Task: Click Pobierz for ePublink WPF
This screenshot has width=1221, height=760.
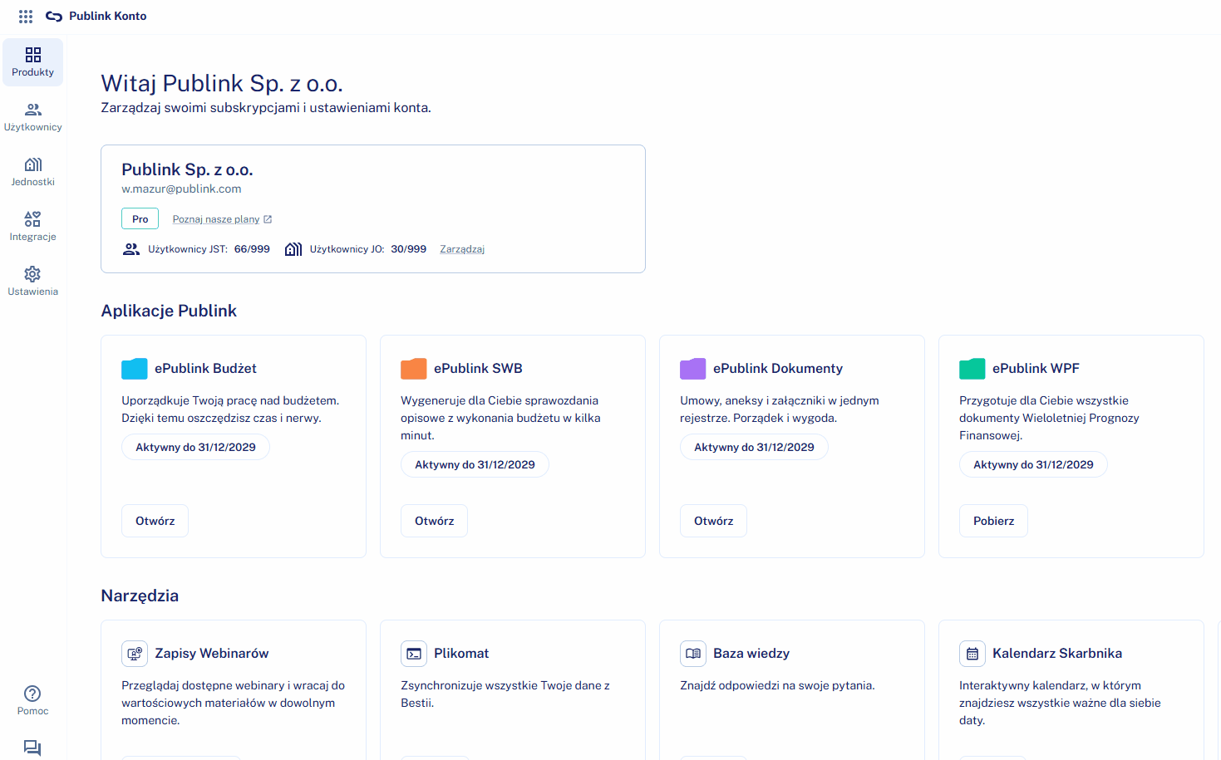Action: (x=994, y=521)
